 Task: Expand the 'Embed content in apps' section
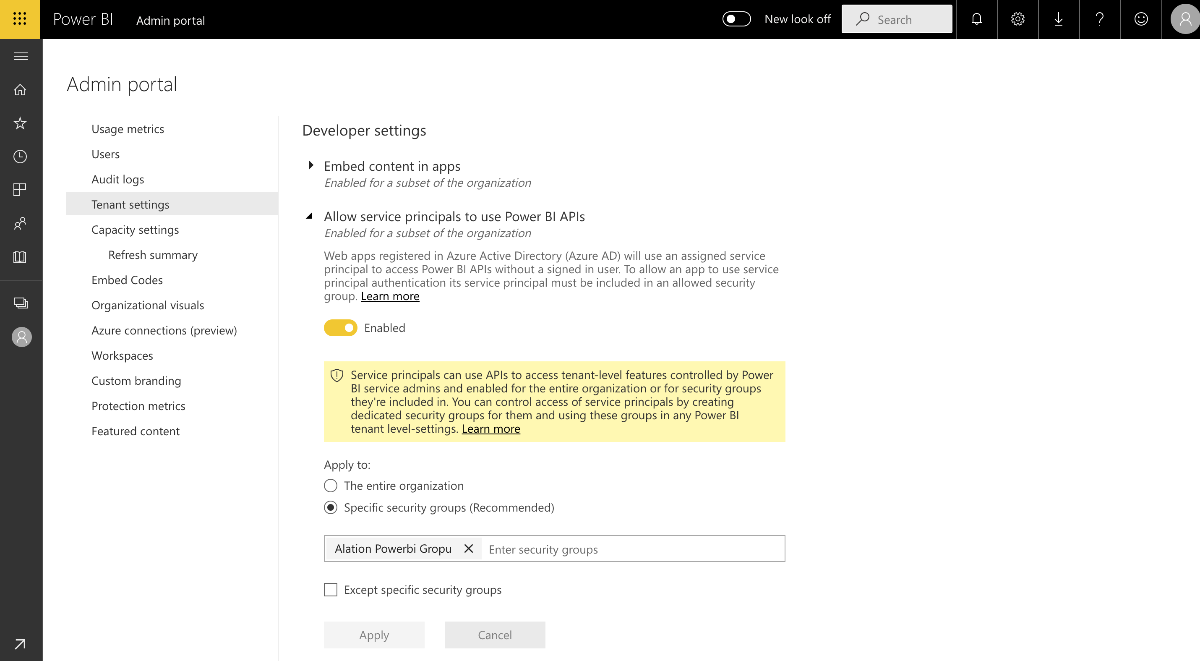click(x=311, y=166)
